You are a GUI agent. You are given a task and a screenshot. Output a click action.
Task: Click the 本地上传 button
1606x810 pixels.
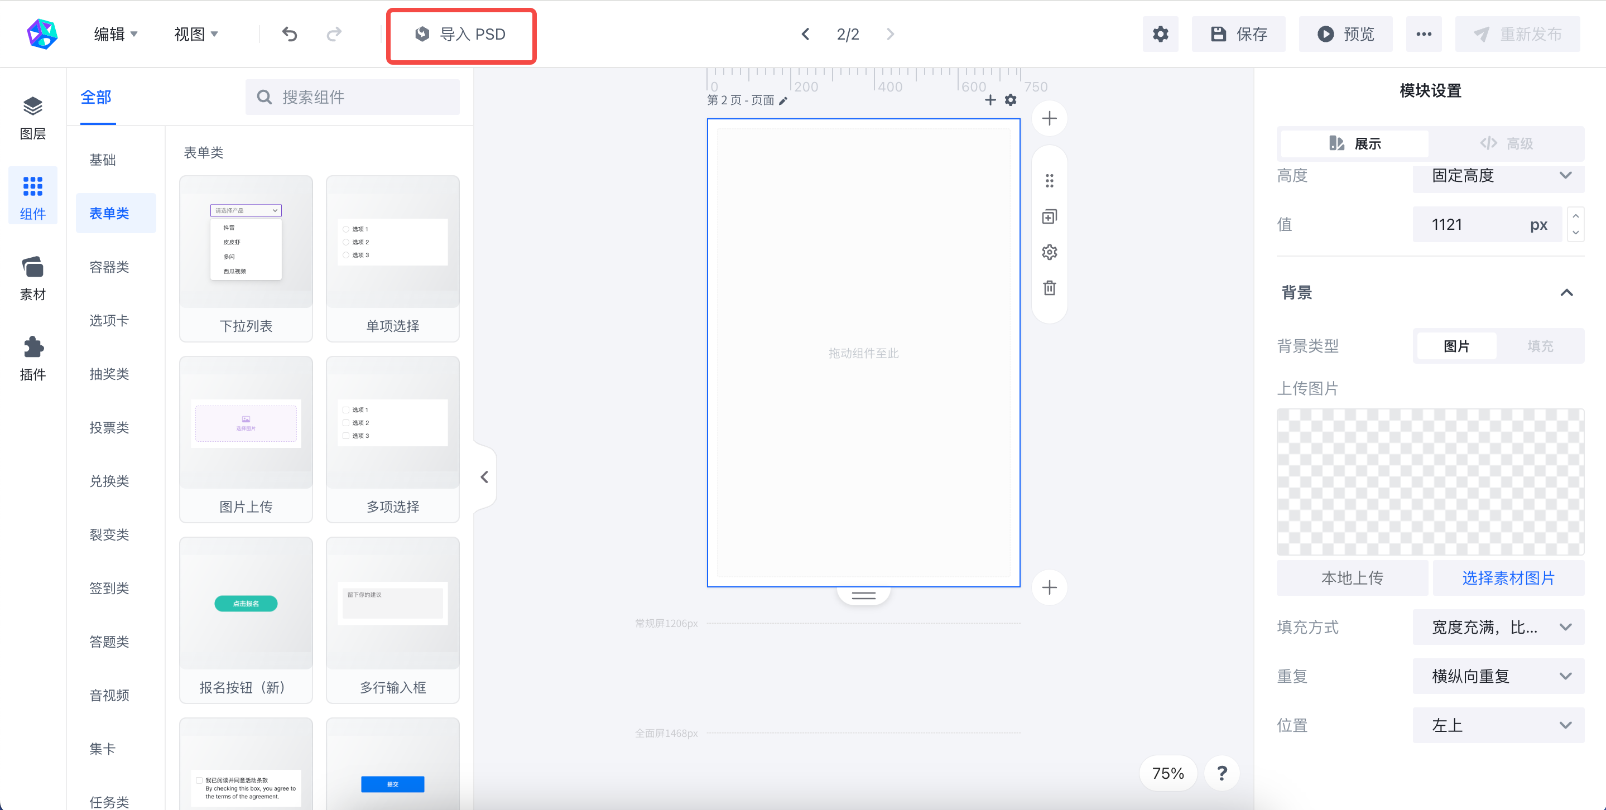1352,577
